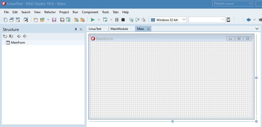Toggle the Structure panel pin

(76, 29)
